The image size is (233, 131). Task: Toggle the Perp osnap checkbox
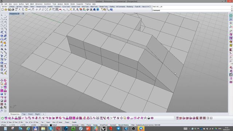34,122
